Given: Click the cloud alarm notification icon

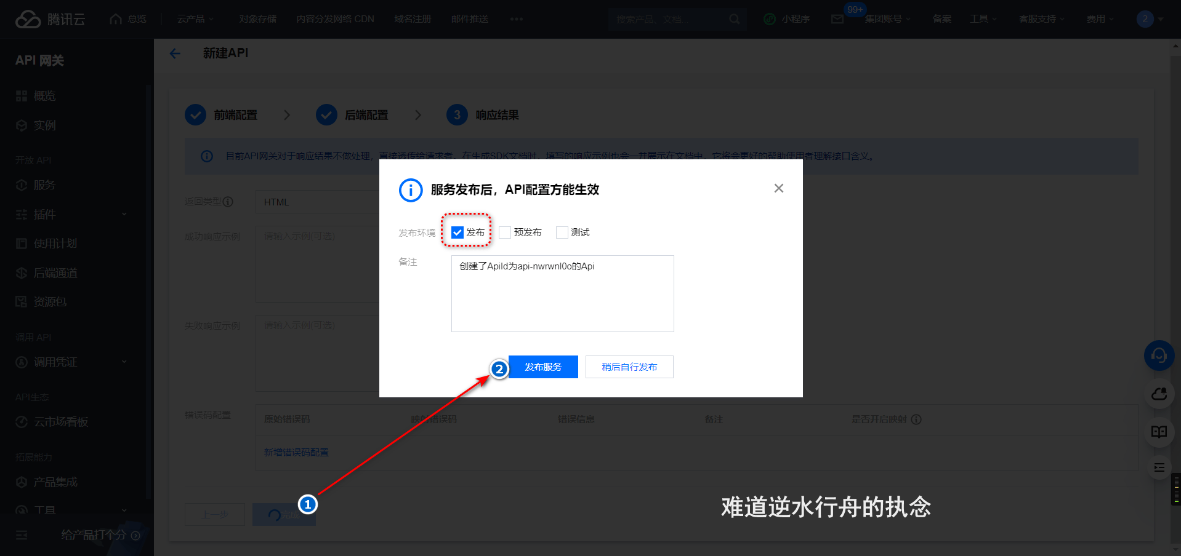Looking at the screenshot, I should click(x=1158, y=394).
